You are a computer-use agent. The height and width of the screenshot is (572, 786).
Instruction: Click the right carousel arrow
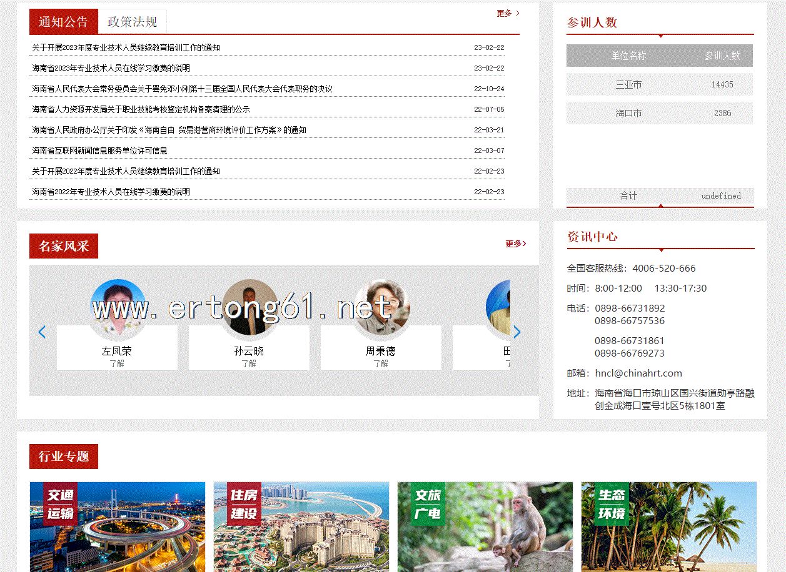coord(516,332)
